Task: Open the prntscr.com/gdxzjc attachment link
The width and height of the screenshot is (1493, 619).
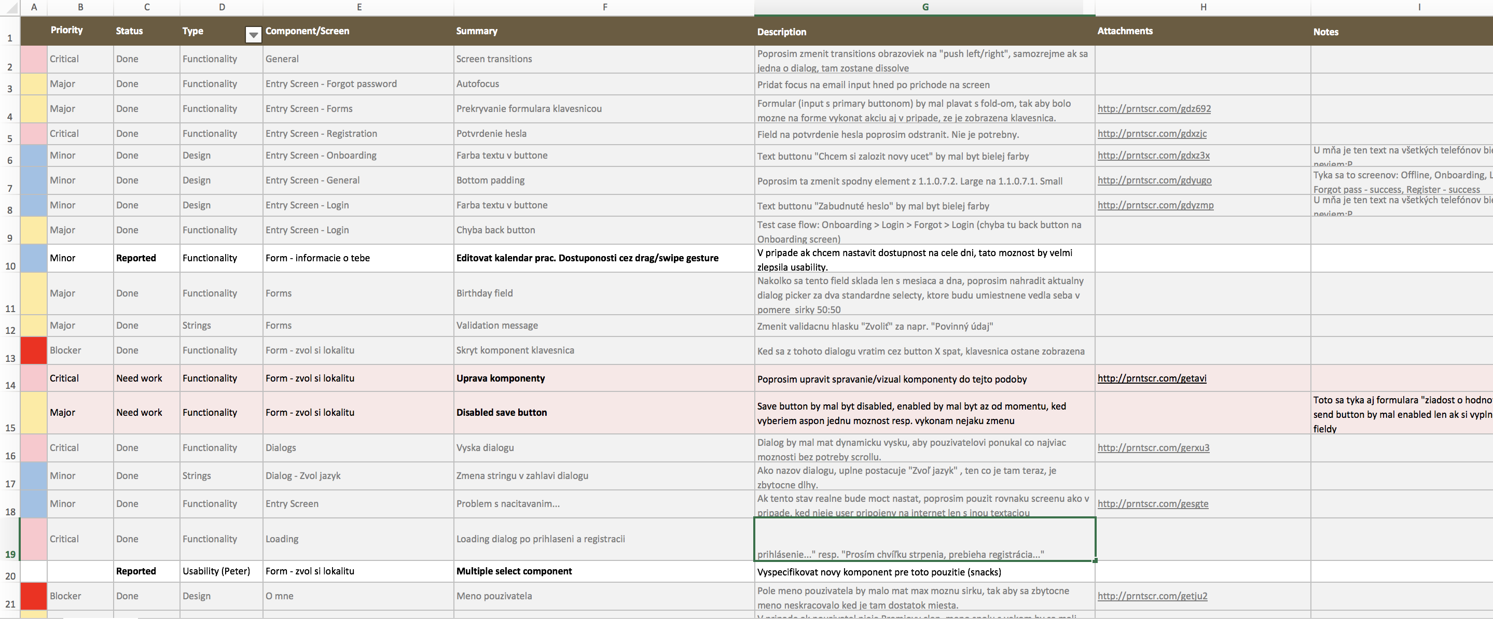Action: point(1152,134)
